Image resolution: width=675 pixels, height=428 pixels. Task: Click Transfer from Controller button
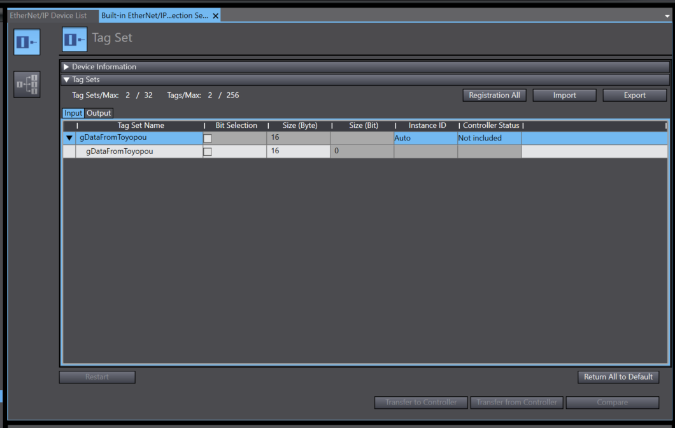point(516,402)
